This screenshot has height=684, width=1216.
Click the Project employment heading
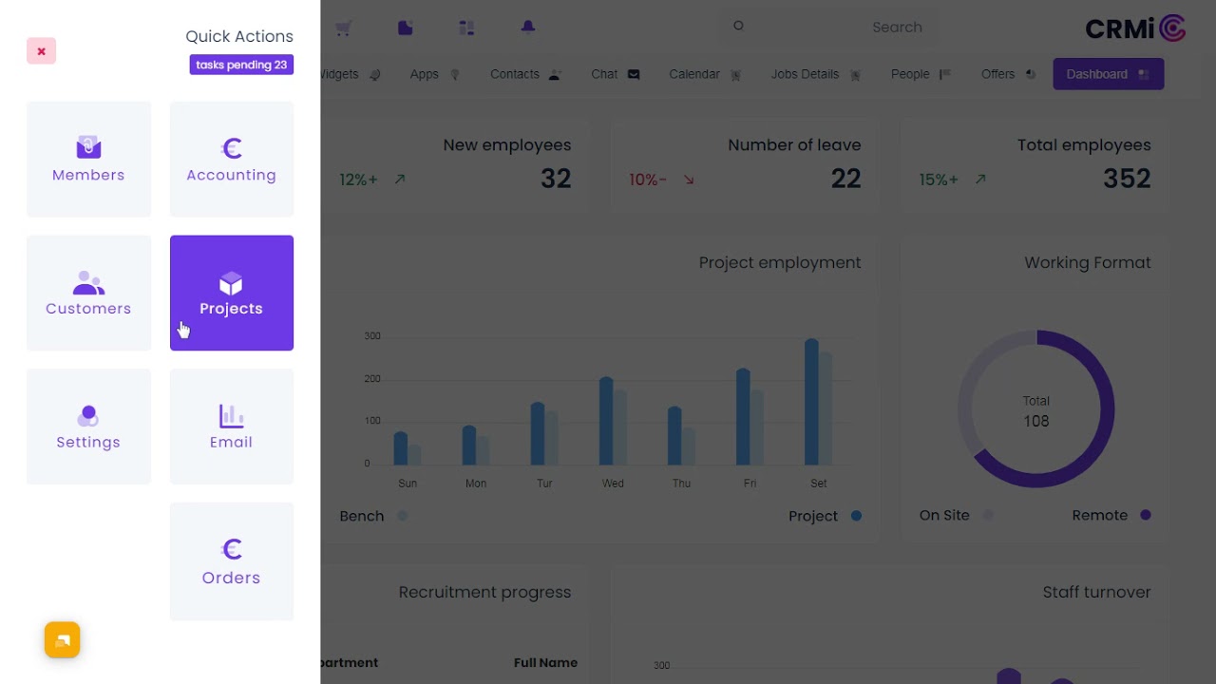pos(780,263)
